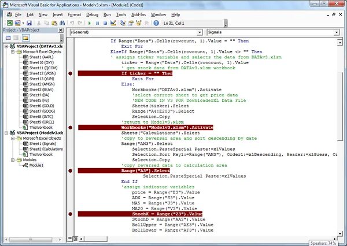Screen dimensions: 347x246
Task: Run the macro with the green play icon
Action: 90,23
